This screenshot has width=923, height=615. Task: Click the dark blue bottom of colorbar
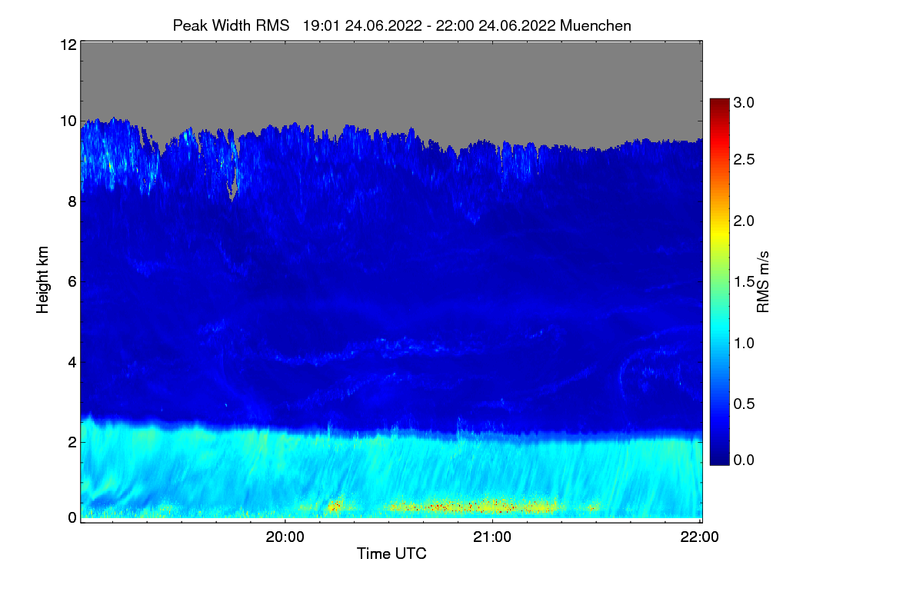(x=719, y=459)
